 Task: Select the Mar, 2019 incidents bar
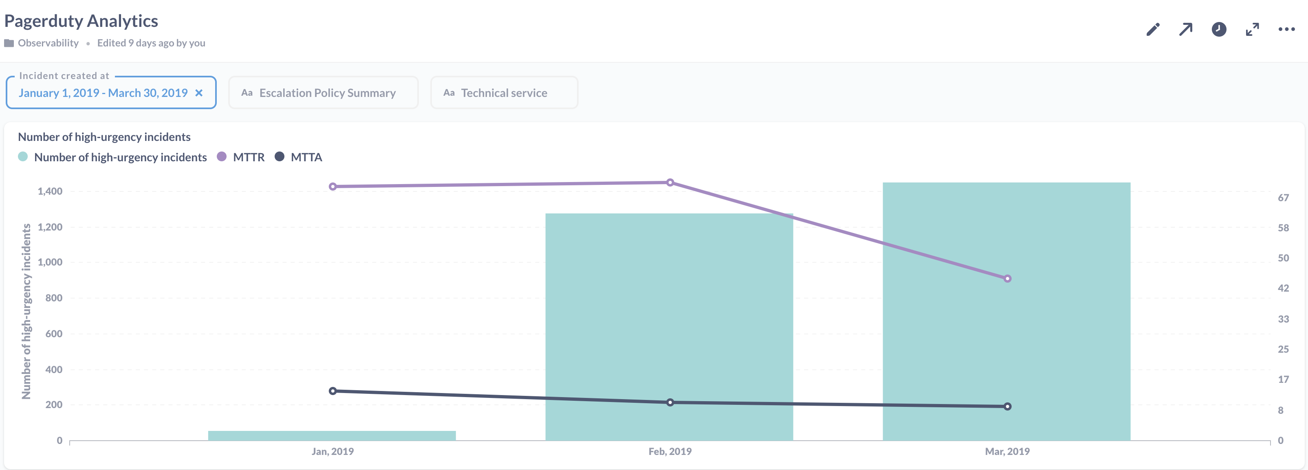(x=1006, y=311)
